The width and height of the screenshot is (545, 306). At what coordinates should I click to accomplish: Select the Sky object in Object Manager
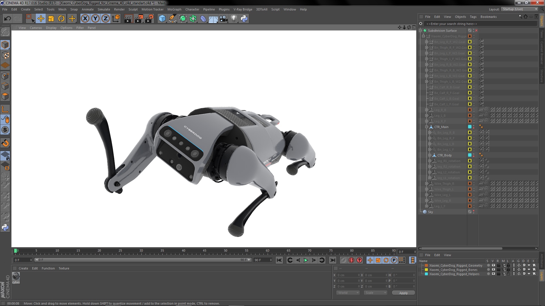[x=430, y=212]
